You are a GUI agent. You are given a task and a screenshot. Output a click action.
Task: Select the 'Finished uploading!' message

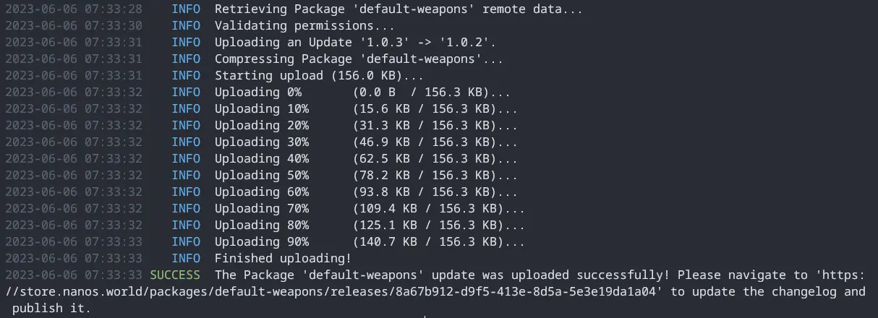(283, 259)
